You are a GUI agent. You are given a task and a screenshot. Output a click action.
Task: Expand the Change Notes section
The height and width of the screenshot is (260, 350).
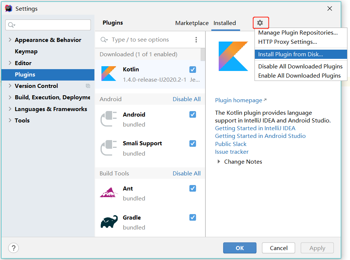tap(219, 161)
